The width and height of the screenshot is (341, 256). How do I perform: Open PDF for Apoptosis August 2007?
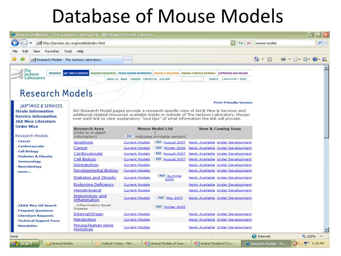point(170,142)
